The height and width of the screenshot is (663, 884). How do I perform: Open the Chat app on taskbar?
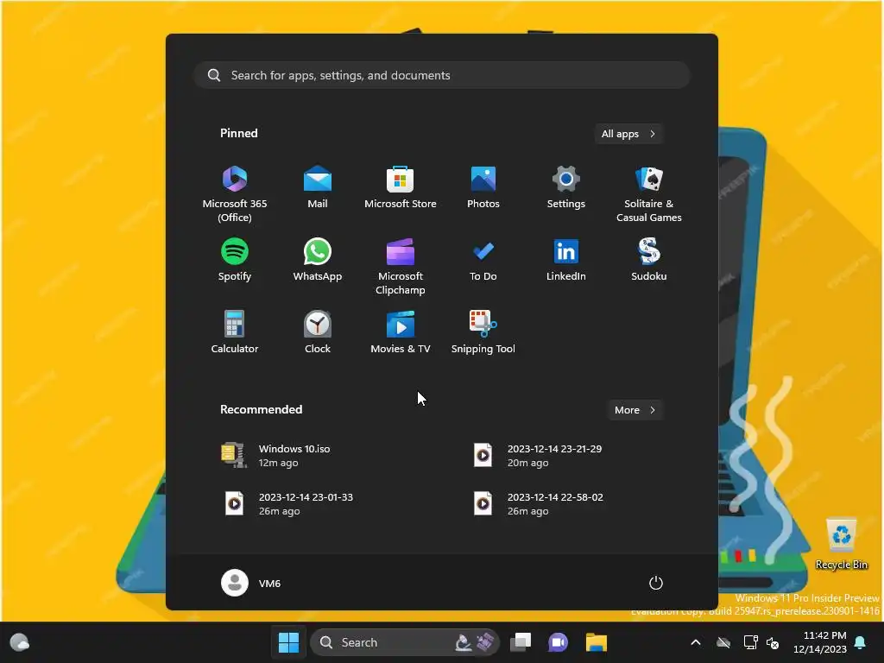tap(559, 642)
